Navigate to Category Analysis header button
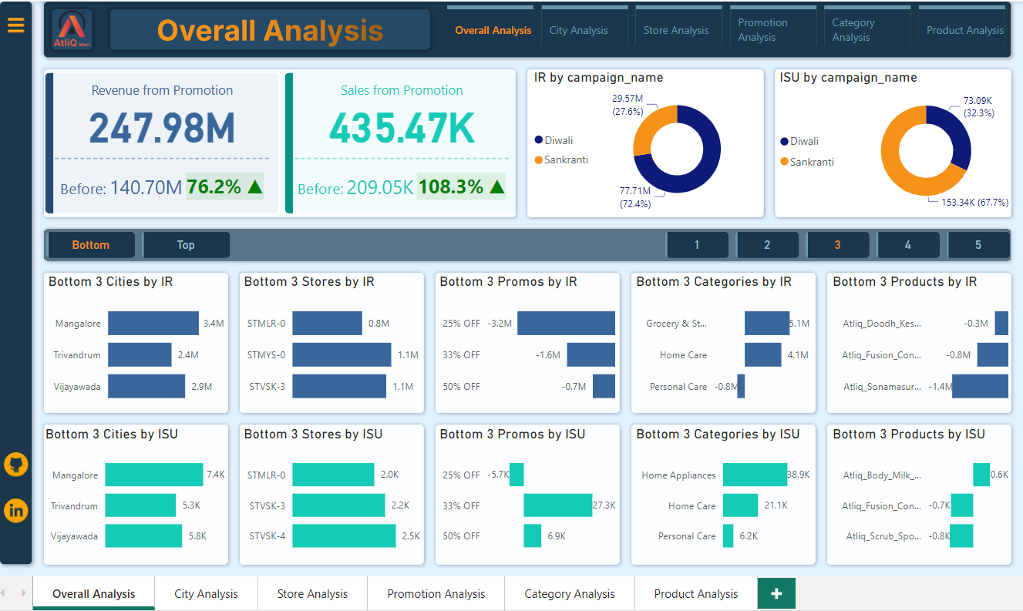This screenshot has width=1023, height=611. [x=853, y=30]
